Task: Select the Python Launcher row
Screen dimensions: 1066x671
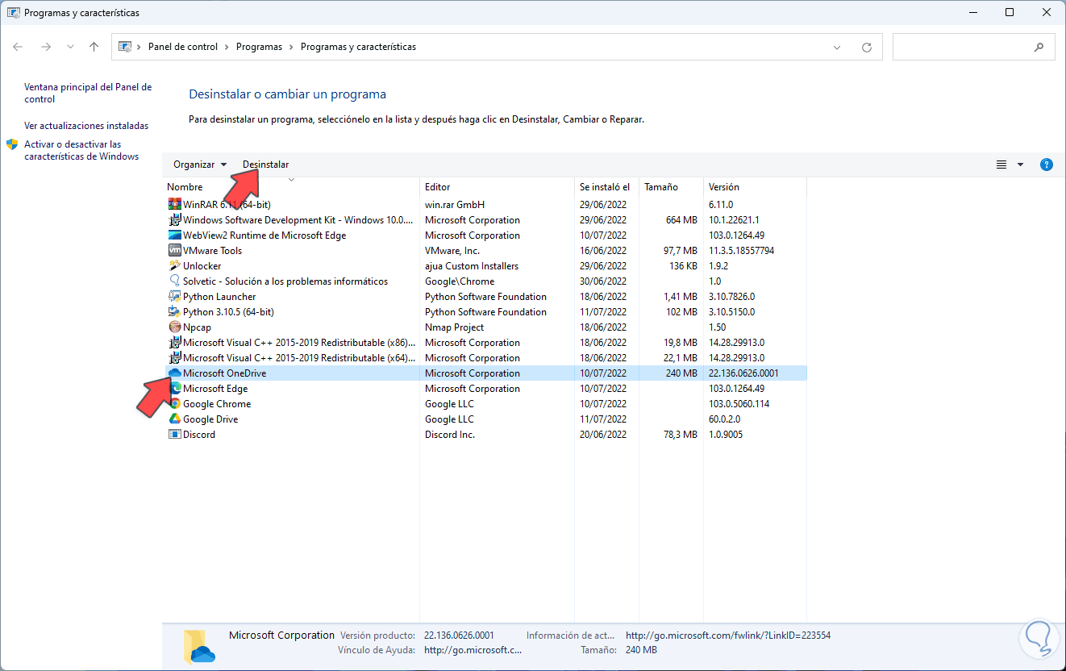Action: point(485,297)
